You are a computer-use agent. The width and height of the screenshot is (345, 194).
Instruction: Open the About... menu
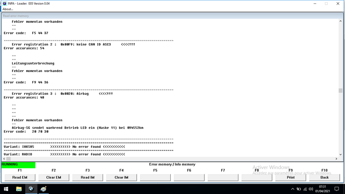tap(8, 9)
